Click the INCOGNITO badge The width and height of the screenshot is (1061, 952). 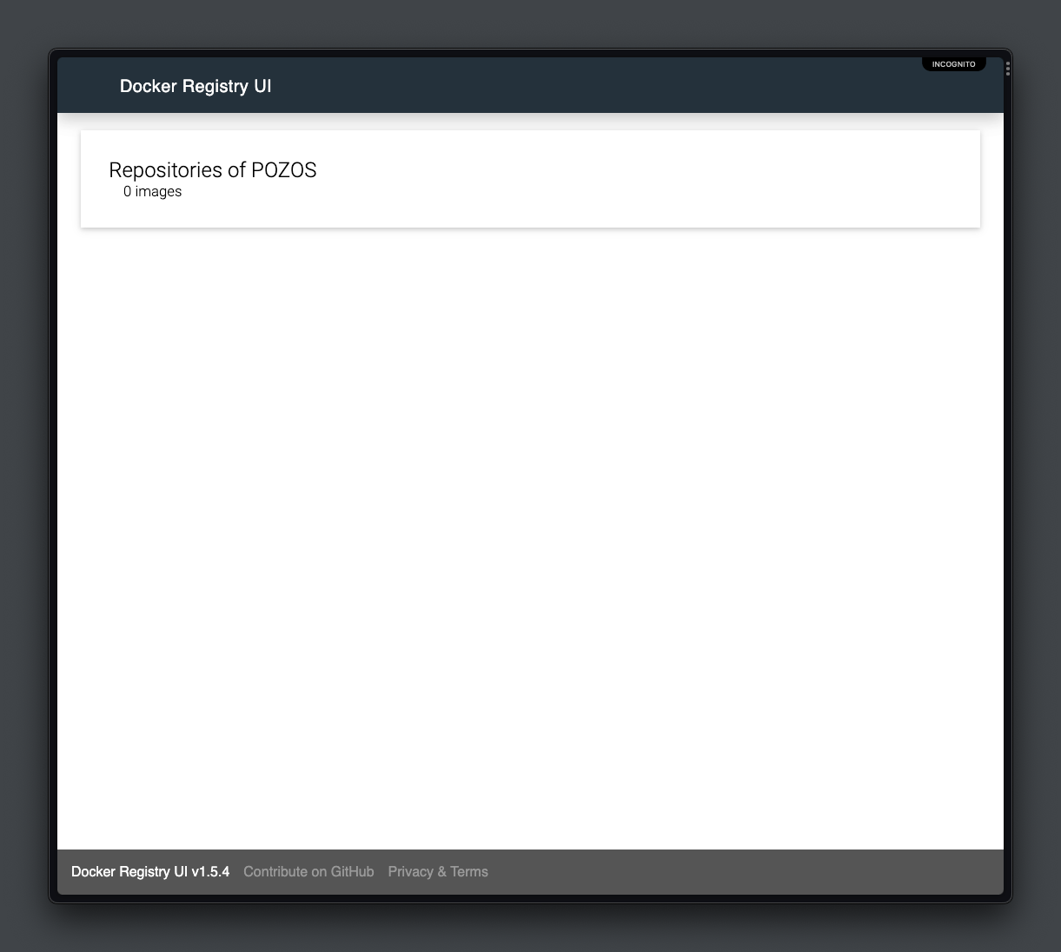pos(953,64)
